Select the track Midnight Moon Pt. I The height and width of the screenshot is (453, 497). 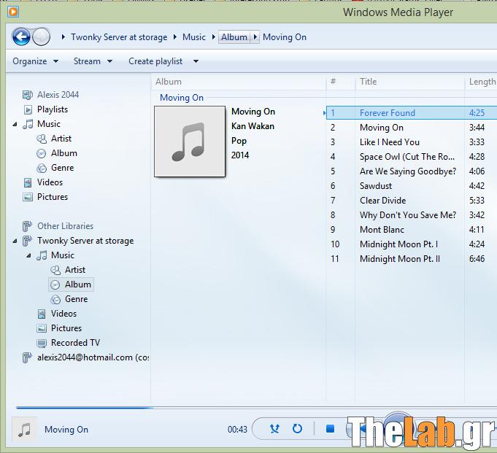(x=412, y=244)
